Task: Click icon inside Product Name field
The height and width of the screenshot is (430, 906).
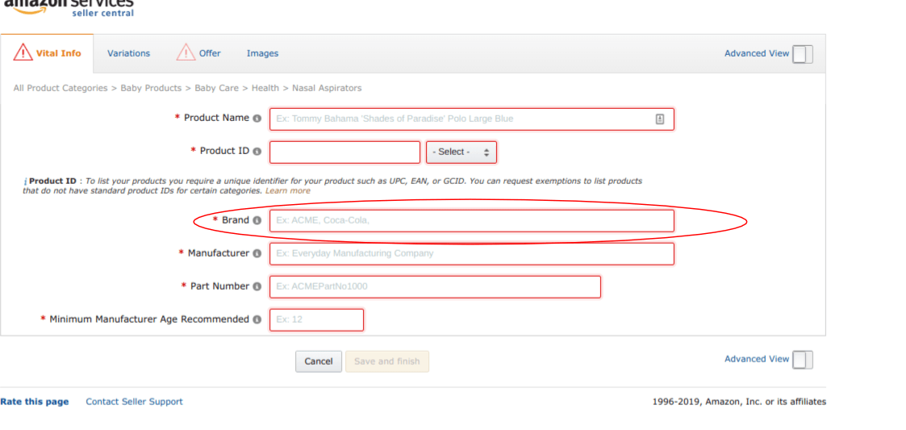Action: click(x=660, y=119)
